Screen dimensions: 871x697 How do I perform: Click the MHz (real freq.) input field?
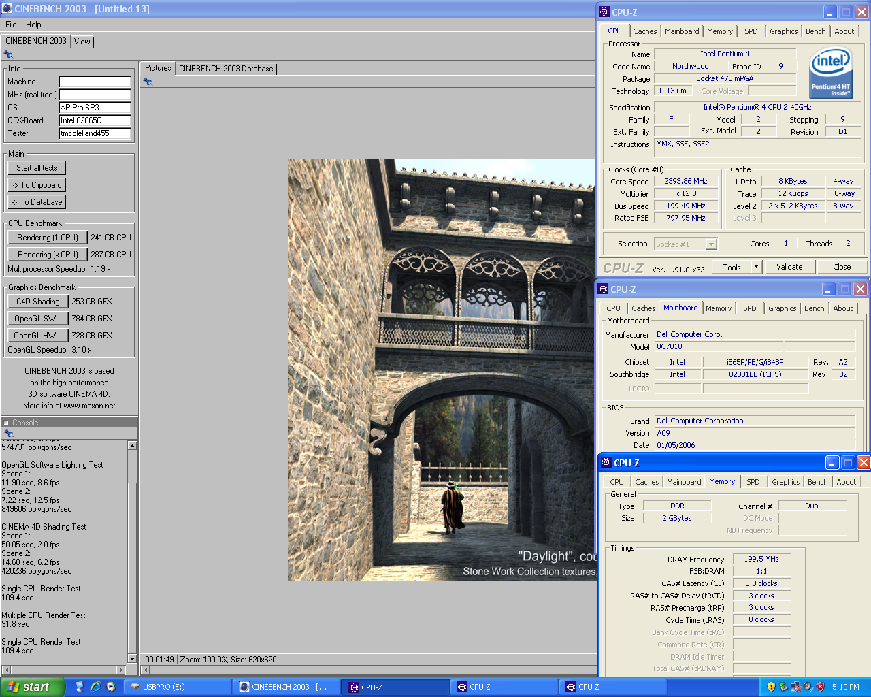[x=95, y=95]
